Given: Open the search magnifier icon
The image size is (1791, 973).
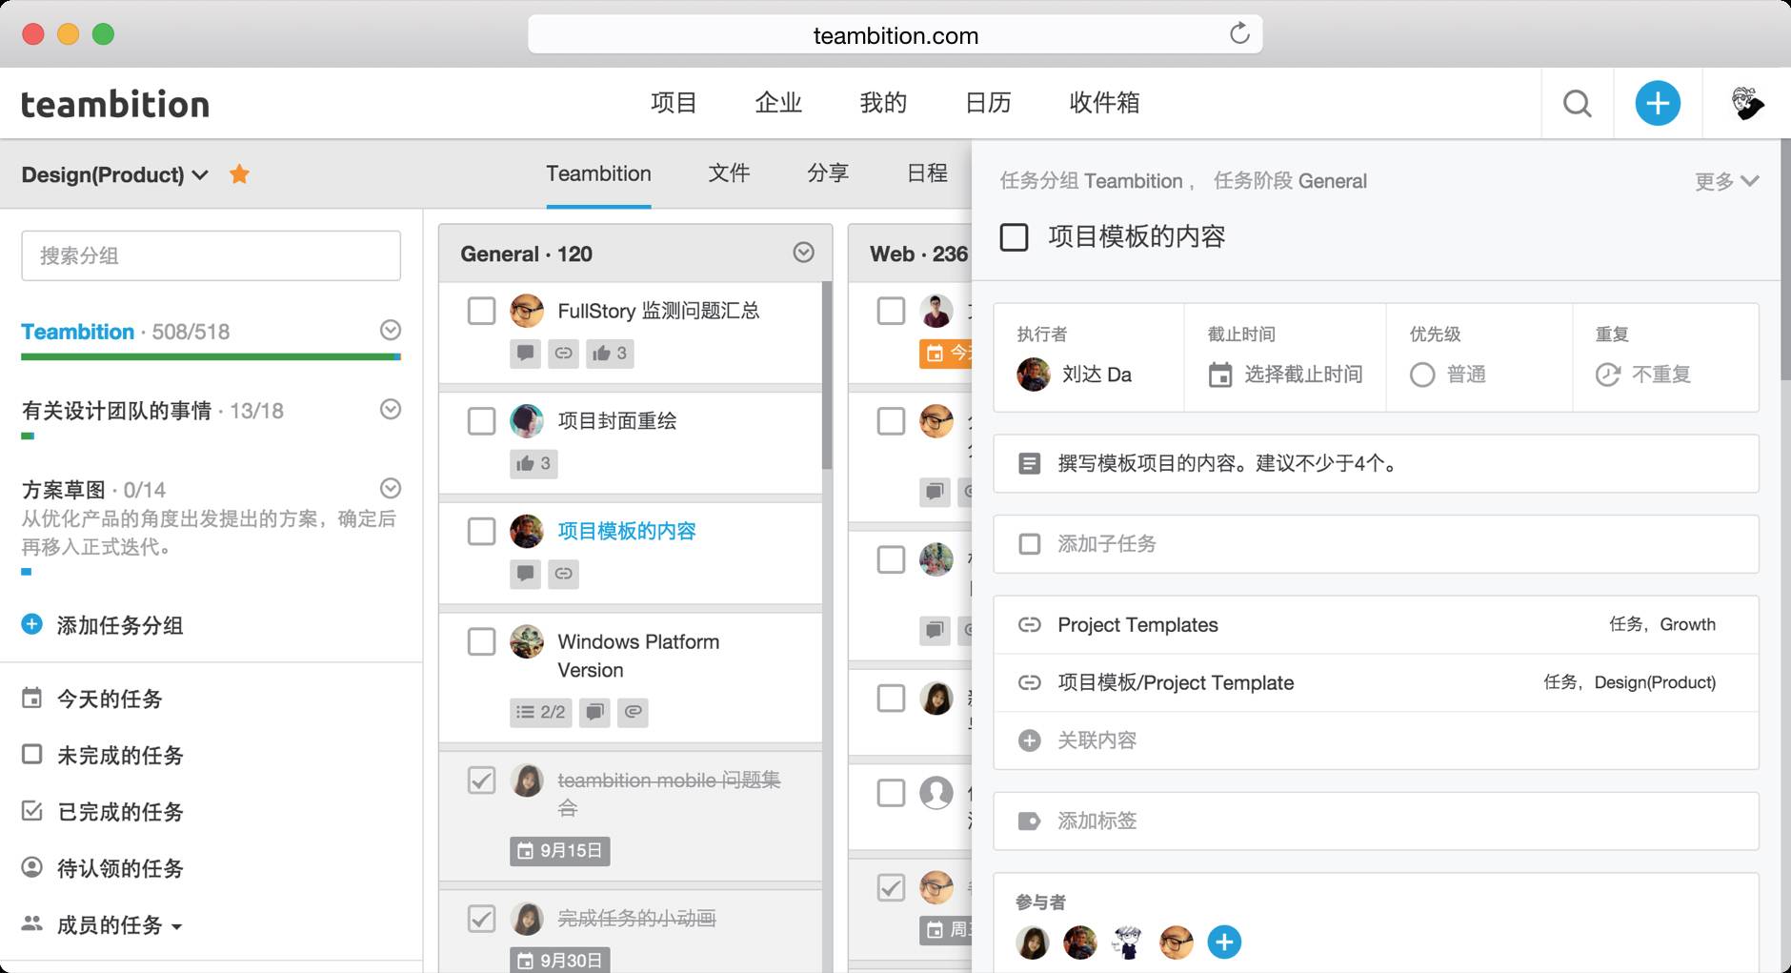Looking at the screenshot, I should click(1577, 103).
